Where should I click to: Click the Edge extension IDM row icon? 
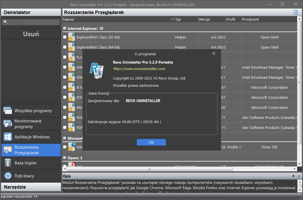(72, 147)
